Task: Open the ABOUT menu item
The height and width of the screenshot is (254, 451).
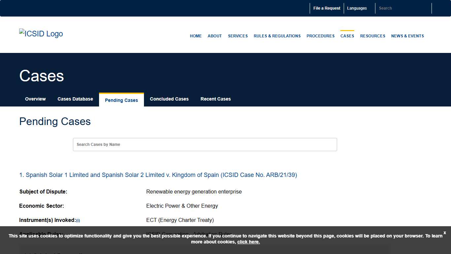Action: pos(215,36)
